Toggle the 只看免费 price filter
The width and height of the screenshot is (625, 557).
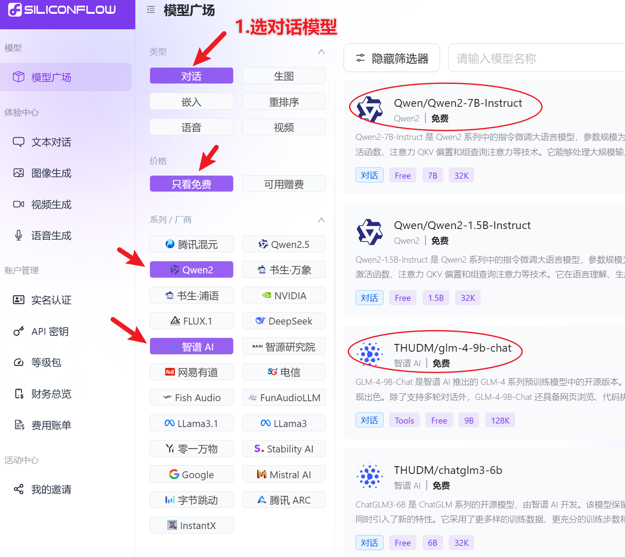click(191, 184)
